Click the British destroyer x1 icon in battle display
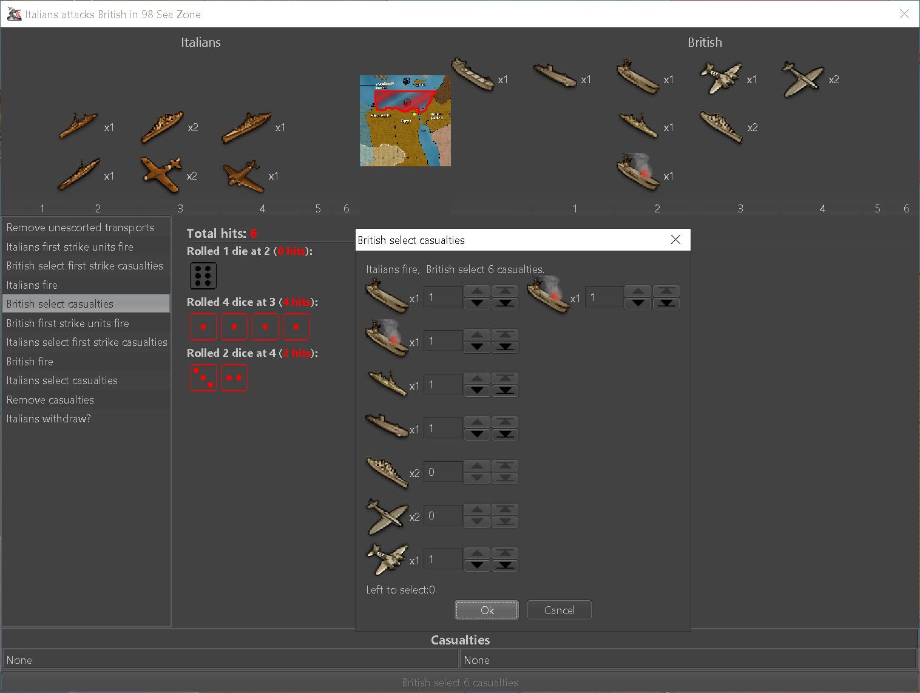The image size is (920, 693). pos(638,125)
